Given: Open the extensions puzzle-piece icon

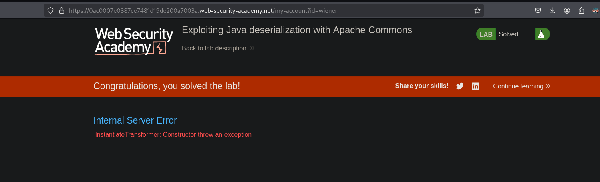Looking at the screenshot, I should click(x=581, y=11).
